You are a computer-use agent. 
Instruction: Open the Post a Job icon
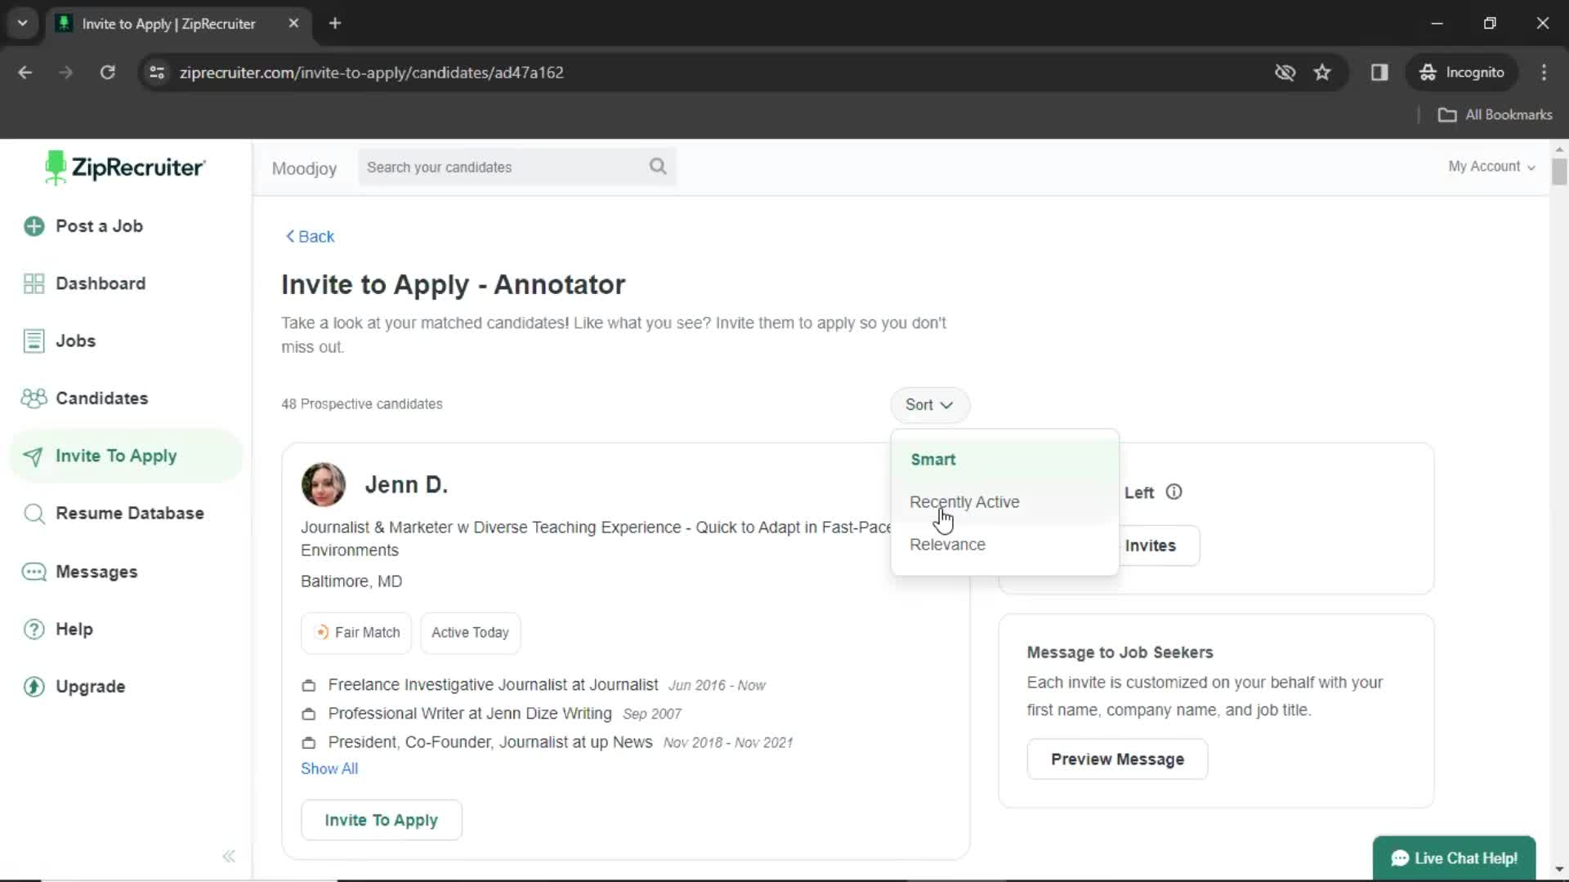point(34,225)
